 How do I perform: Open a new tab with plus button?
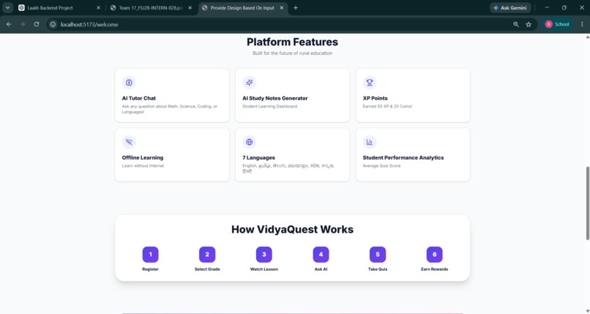(x=296, y=8)
